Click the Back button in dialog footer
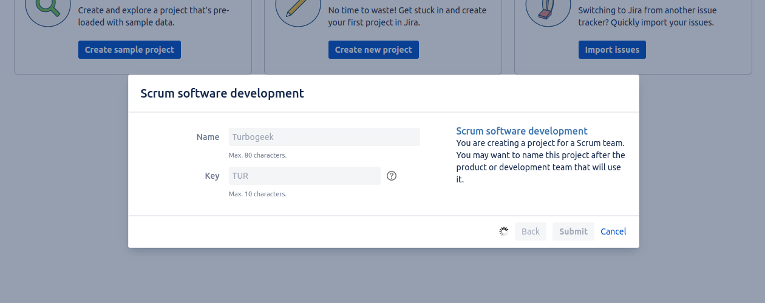Screen dimensions: 765x303 (531, 231)
